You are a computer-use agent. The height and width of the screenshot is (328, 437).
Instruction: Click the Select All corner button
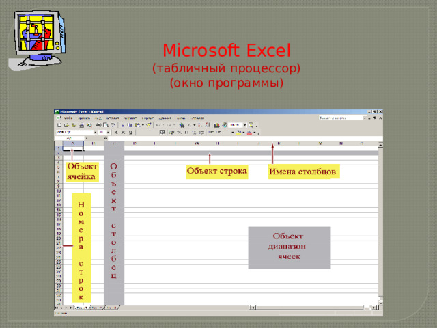pos(59,143)
